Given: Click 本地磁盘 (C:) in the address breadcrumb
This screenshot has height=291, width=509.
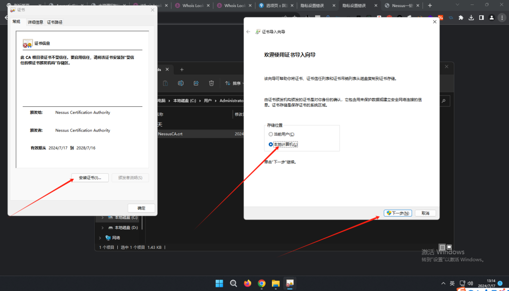Looking at the screenshot, I should [184, 101].
